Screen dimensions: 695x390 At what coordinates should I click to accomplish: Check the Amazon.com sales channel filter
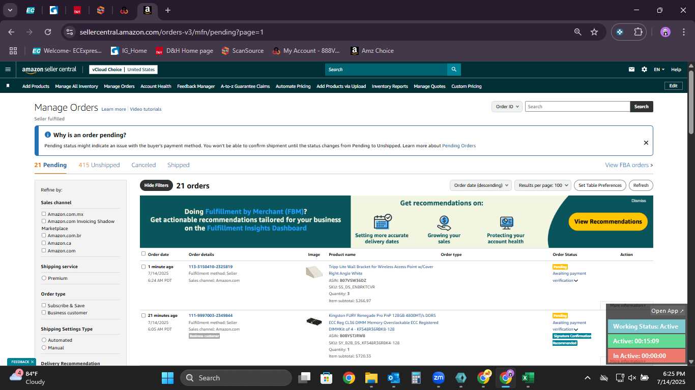tap(44, 251)
